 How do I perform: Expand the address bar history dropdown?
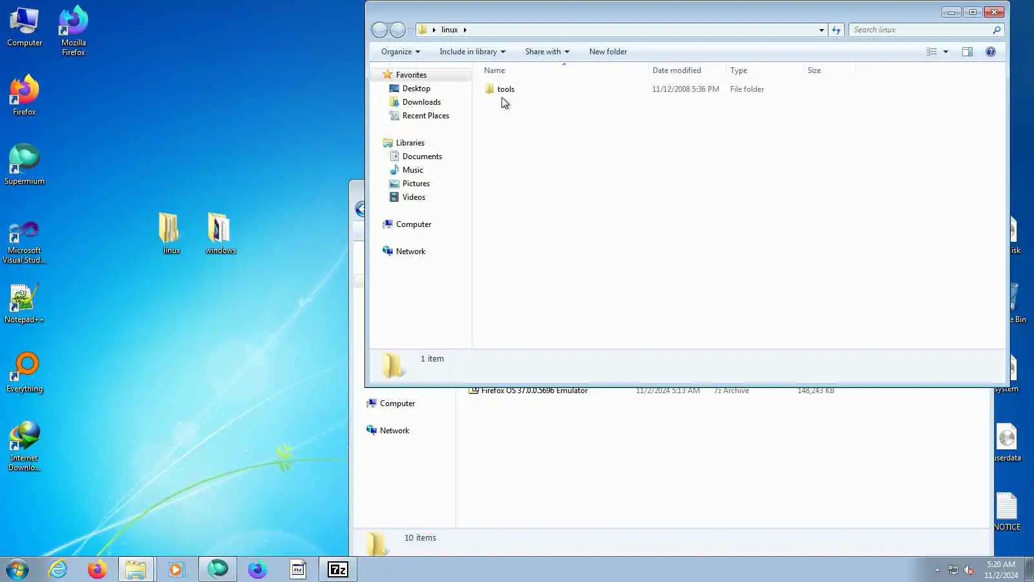[821, 30]
